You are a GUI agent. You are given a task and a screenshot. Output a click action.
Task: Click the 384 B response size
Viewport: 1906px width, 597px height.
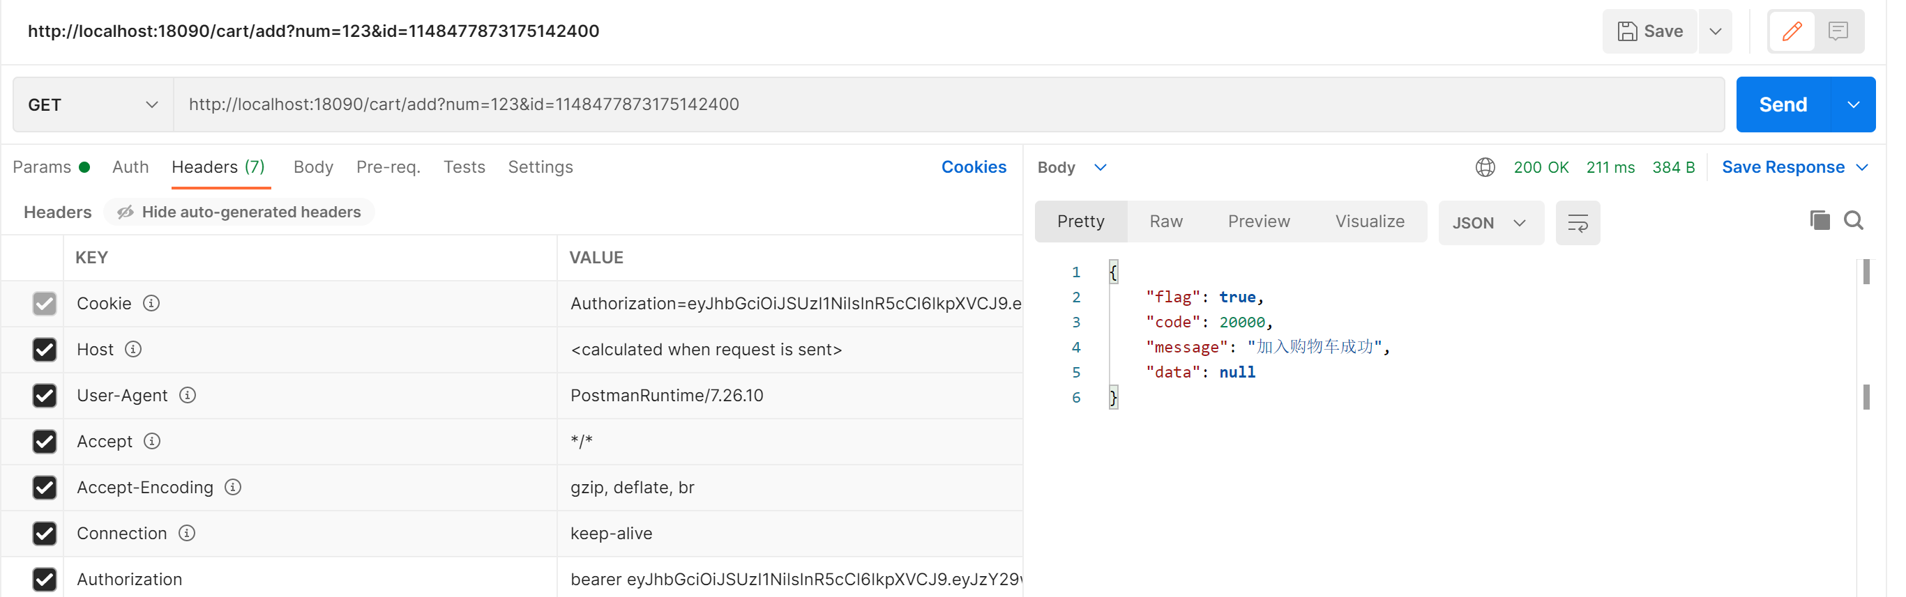tap(1673, 168)
